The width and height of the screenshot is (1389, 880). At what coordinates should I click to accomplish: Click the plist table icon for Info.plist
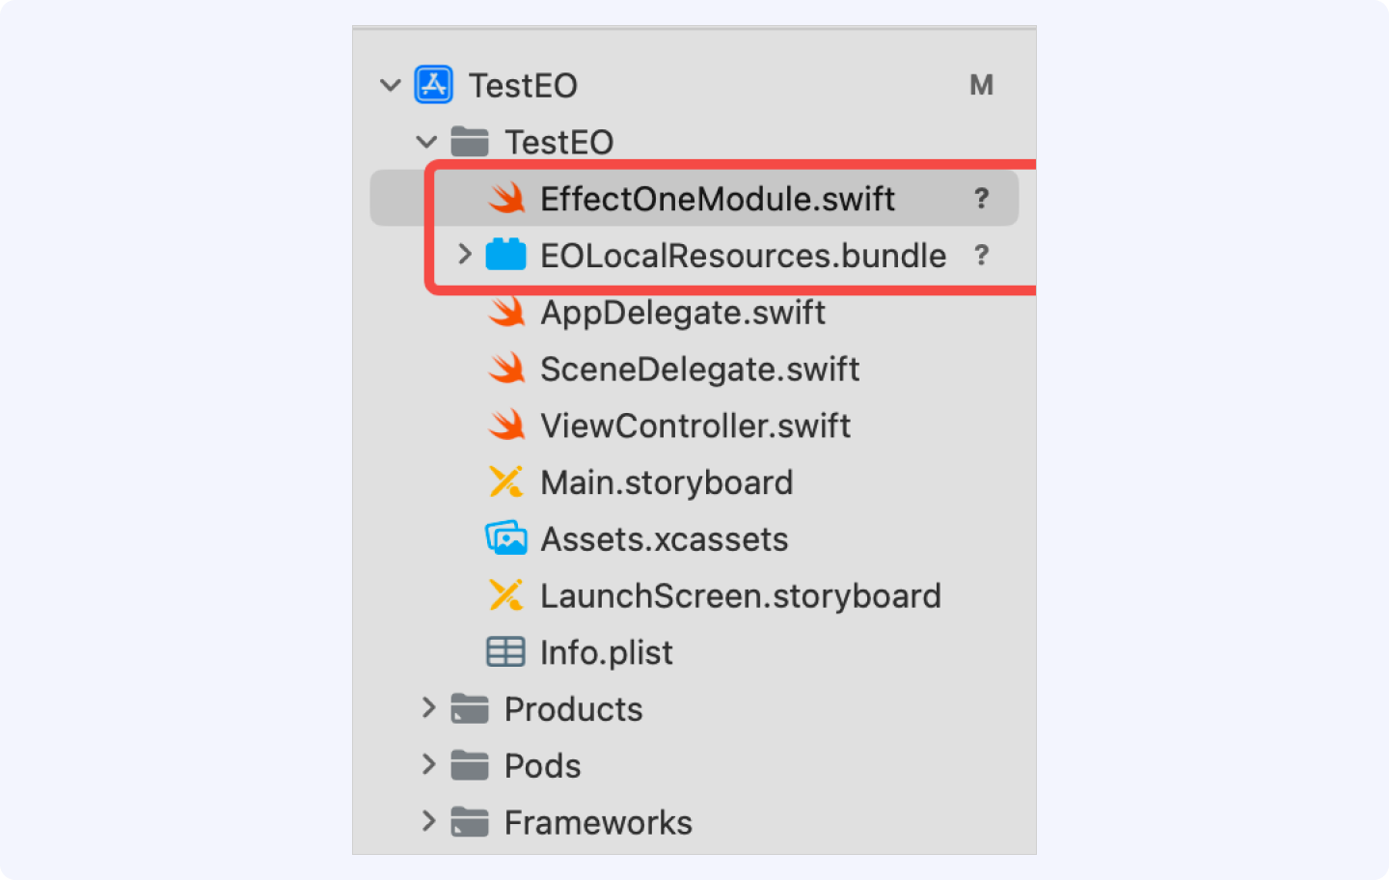tap(505, 652)
